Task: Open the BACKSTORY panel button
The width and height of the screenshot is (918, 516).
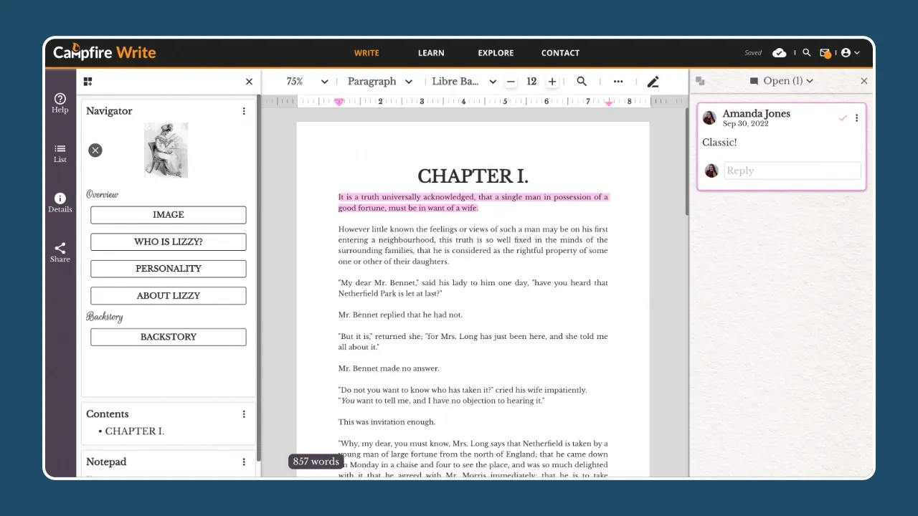Action: (168, 337)
